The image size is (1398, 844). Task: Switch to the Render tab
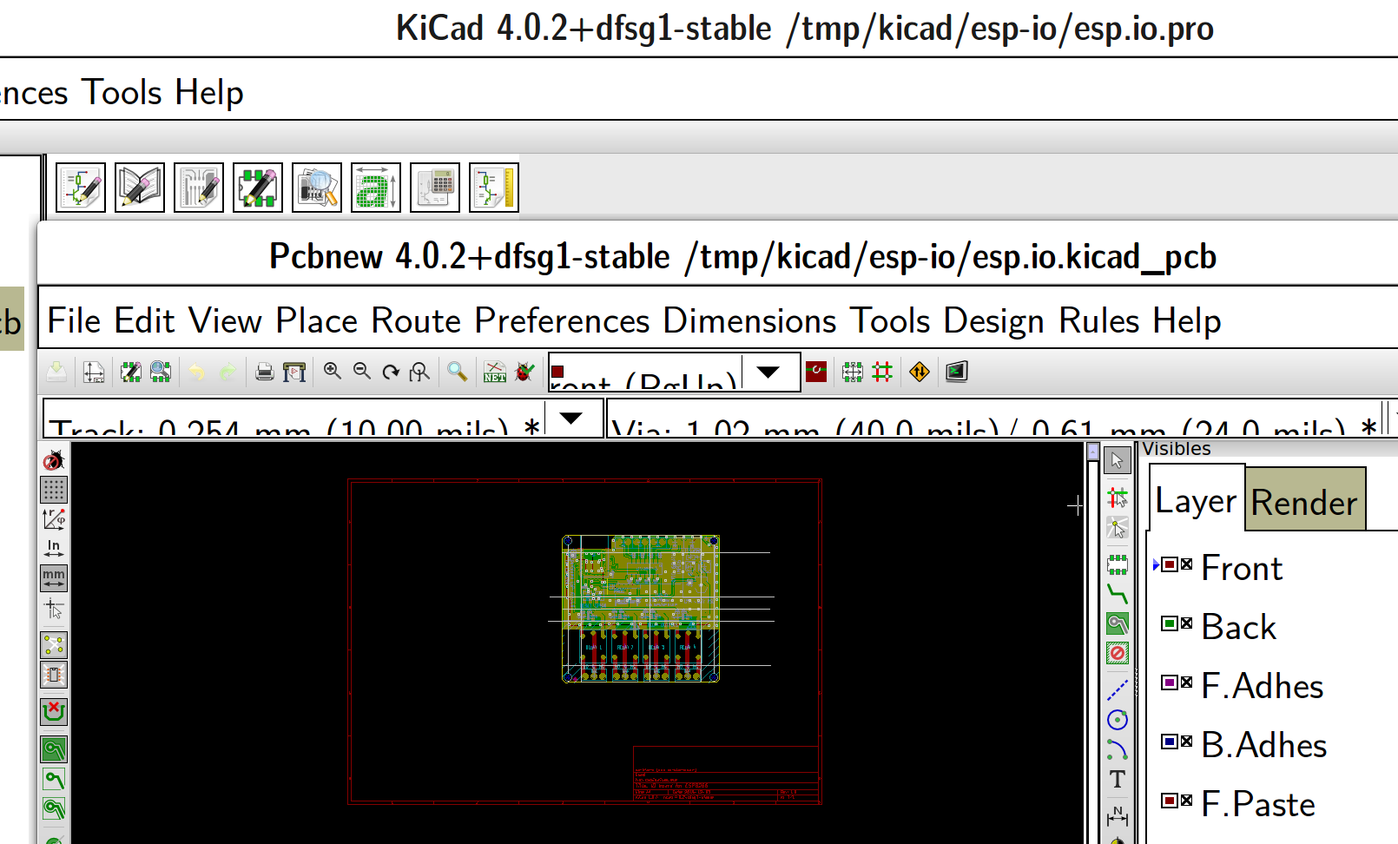[x=1305, y=502]
